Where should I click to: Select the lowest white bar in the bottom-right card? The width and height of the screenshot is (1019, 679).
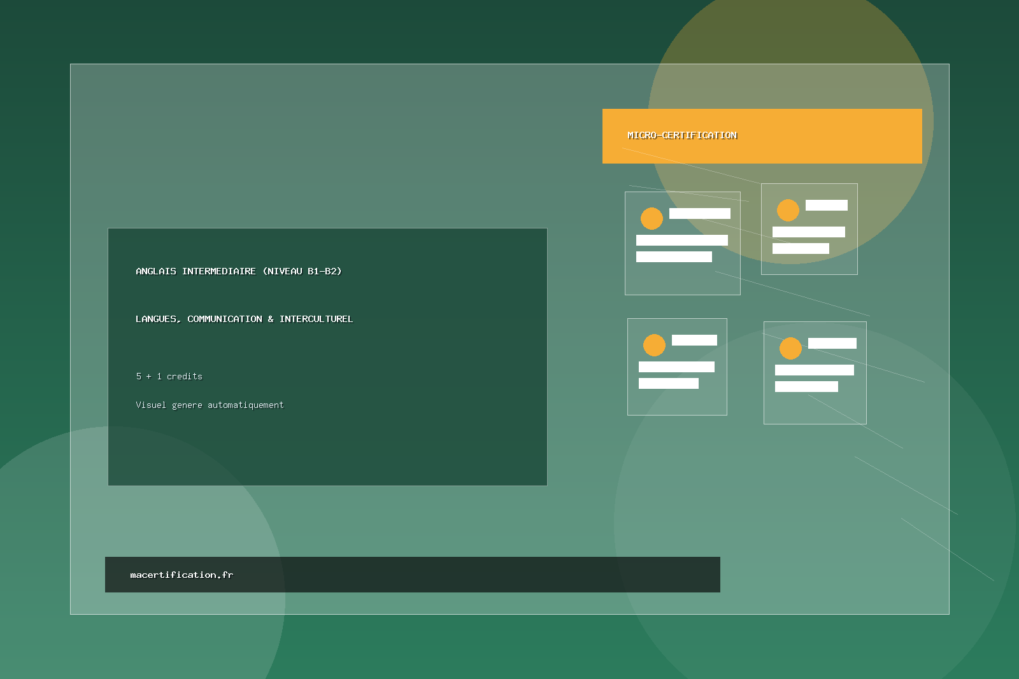pos(806,386)
